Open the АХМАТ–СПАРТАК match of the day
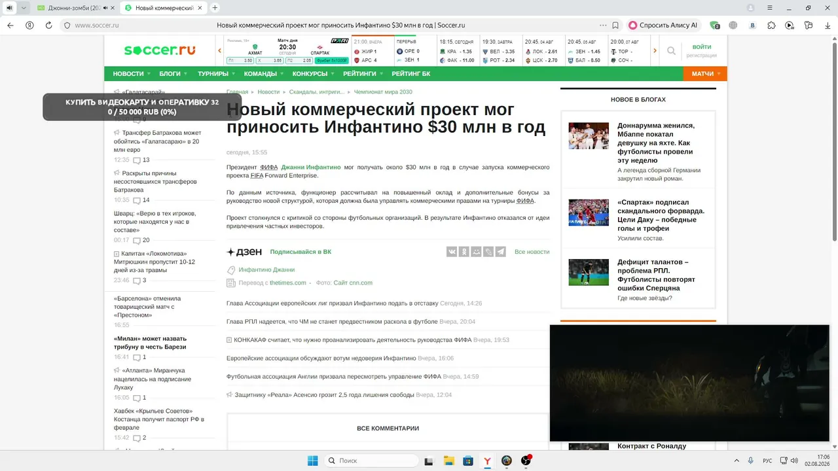The image size is (838, 471). click(x=287, y=50)
